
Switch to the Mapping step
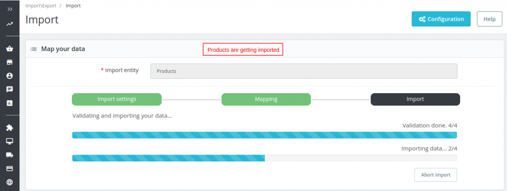[266, 100]
